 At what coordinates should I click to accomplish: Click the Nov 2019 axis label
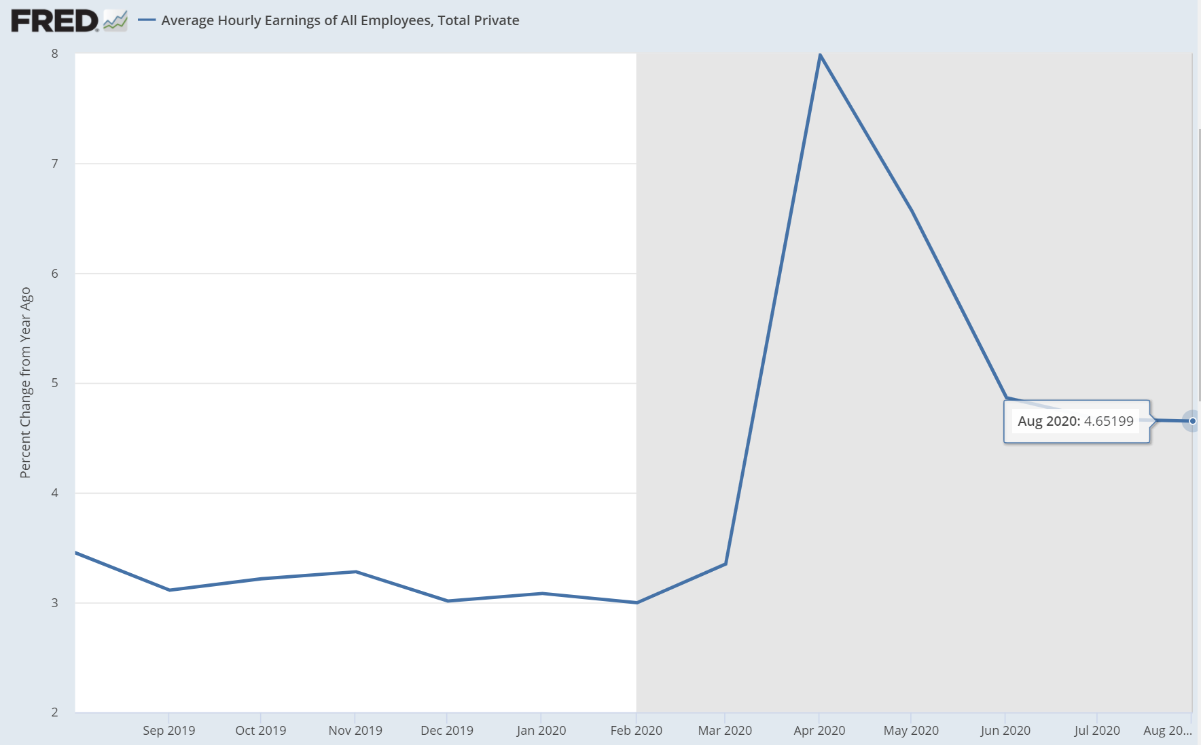(x=355, y=730)
